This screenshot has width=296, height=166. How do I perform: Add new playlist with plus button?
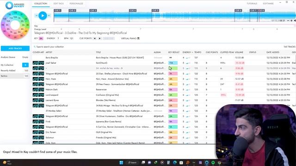coord(25,65)
